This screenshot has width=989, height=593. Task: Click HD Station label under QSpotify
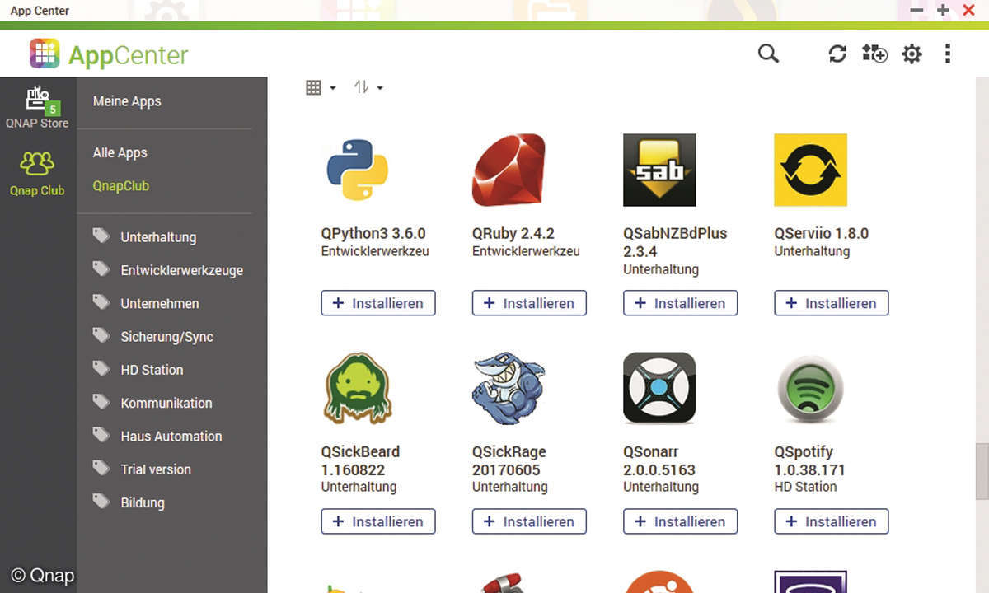(x=805, y=487)
